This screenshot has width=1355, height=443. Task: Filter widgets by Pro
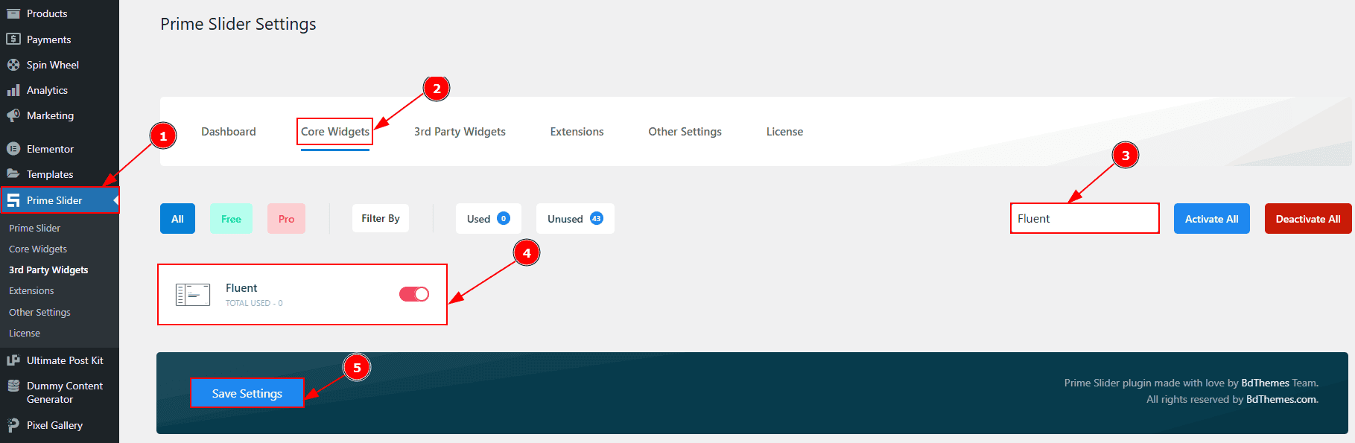286,219
